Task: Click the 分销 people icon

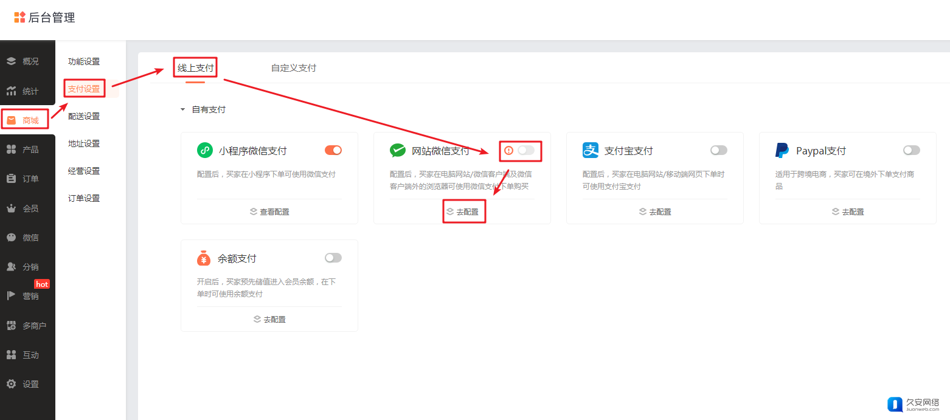Action: point(11,267)
